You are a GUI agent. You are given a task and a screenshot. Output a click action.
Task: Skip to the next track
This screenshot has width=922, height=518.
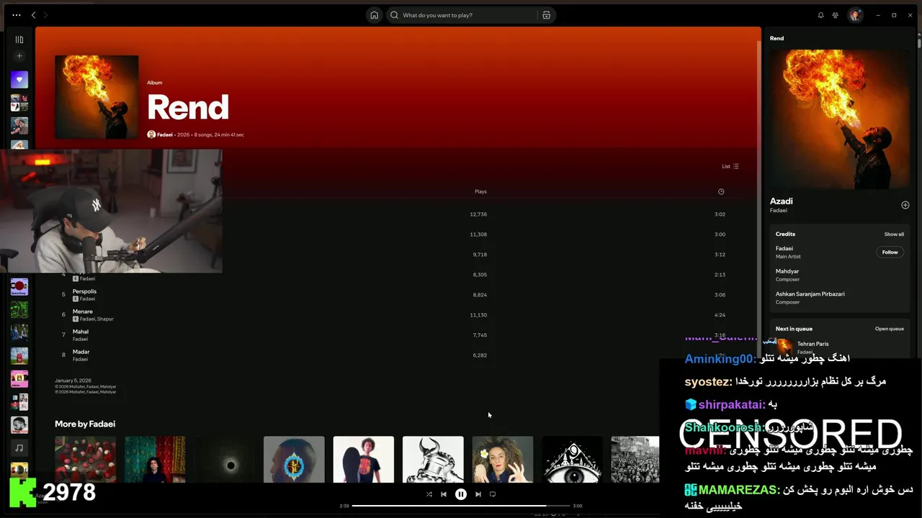(478, 494)
